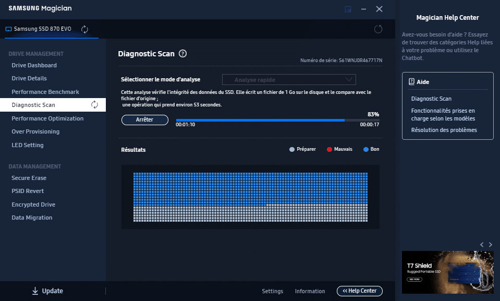Click the download arrow icon beside Update
500x301 pixels.
(35, 291)
